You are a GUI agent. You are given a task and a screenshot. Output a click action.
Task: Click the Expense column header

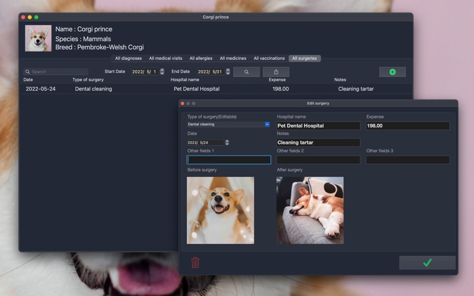(x=277, y=80)
